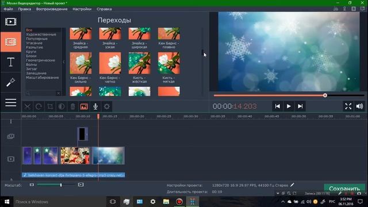
Task: Select the Размытие category
Action: coord(34,47)
